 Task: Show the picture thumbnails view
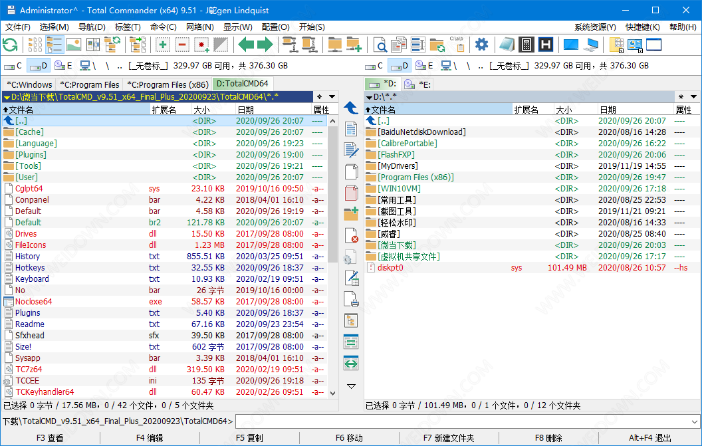[73, 45]
